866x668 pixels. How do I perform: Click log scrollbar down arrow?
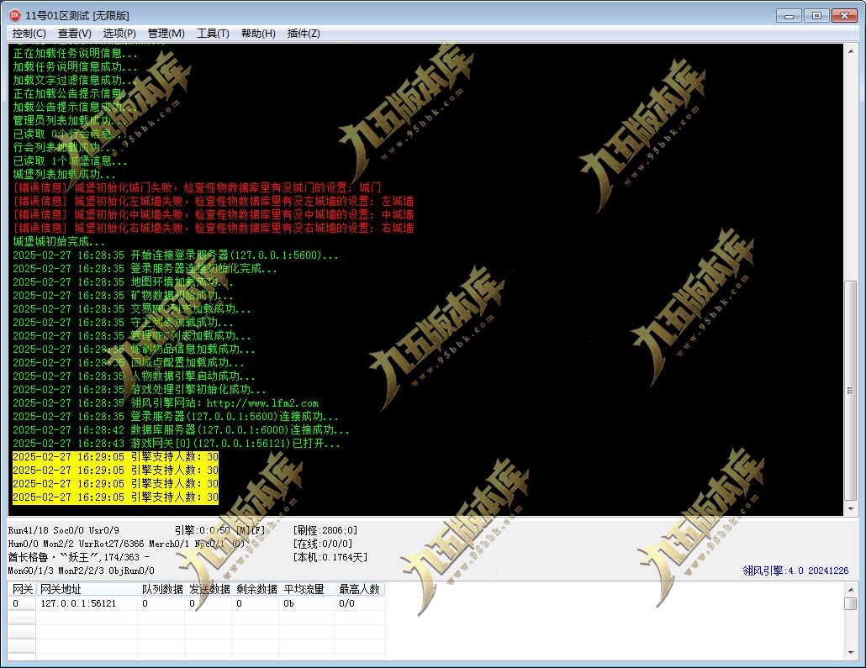[x=851, y=508]
